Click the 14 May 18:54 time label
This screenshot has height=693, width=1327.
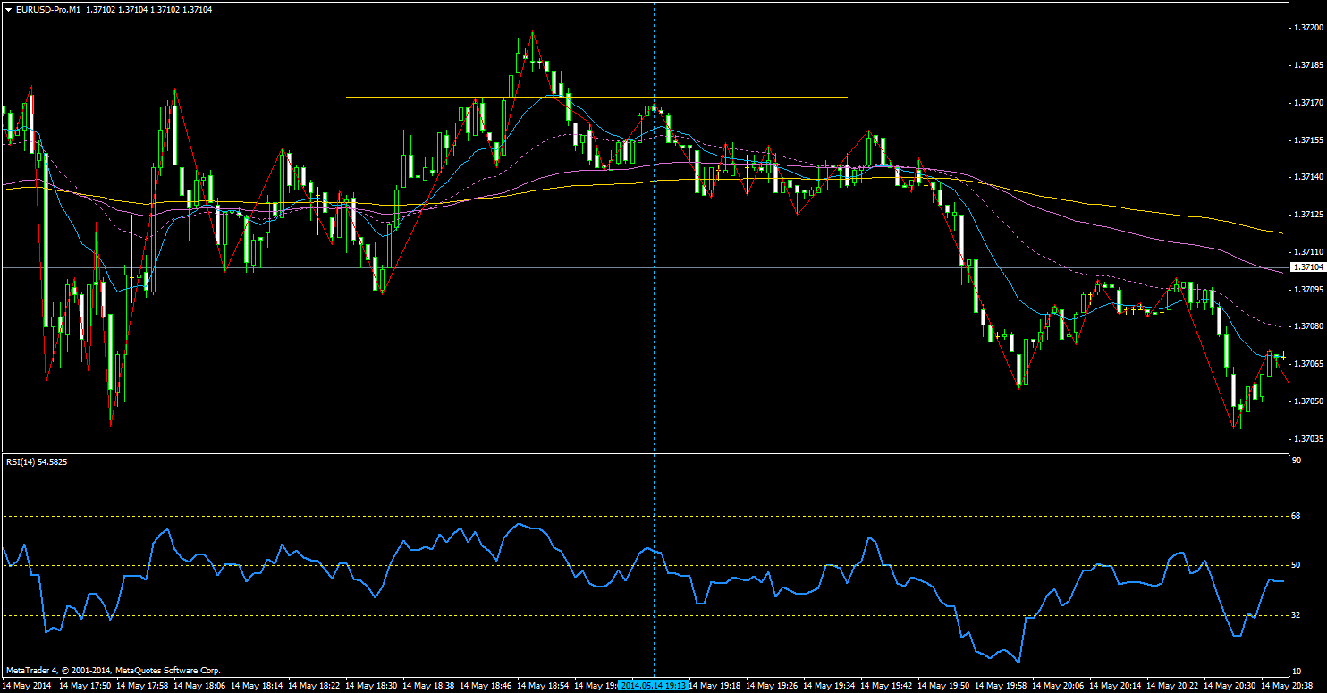pyautogui.click(x=543, y=686)
